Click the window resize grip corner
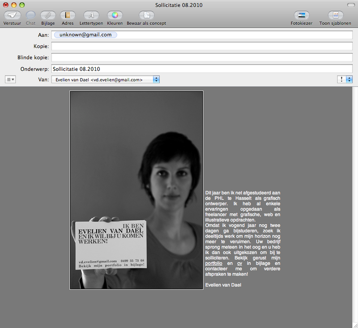Image resolution: width=358 pixels, height=328 pixels. click(355, 325)
